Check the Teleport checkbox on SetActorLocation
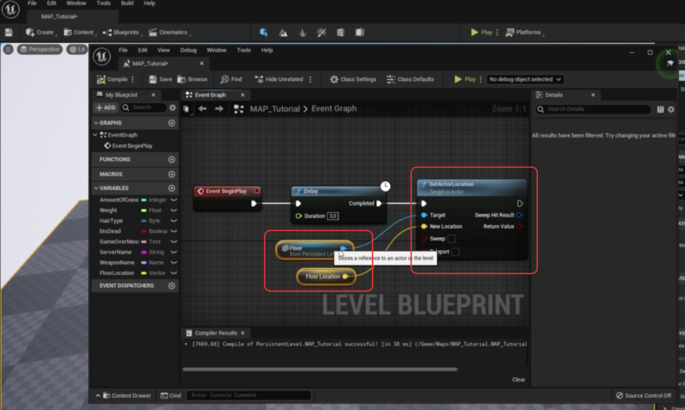The height and width of the screenshot is (410, 685). pyautogui.click(x=455, y=251)
